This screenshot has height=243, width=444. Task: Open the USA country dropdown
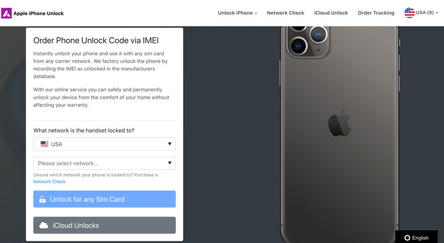pos(104,144)
